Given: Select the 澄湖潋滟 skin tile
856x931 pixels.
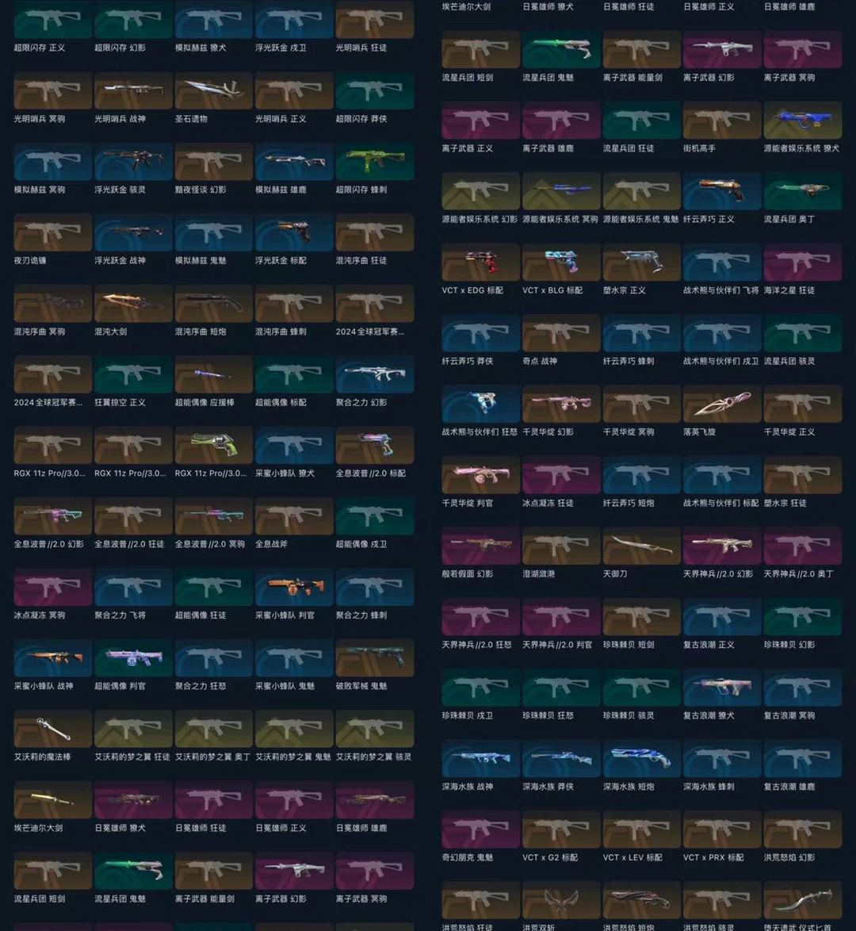Looking at the screenshot, I should 561,546.
